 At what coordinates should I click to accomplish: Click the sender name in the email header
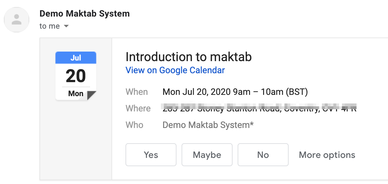[x=84, y=14]
